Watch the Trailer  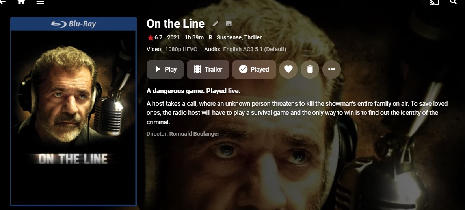(x=208, y=69)
